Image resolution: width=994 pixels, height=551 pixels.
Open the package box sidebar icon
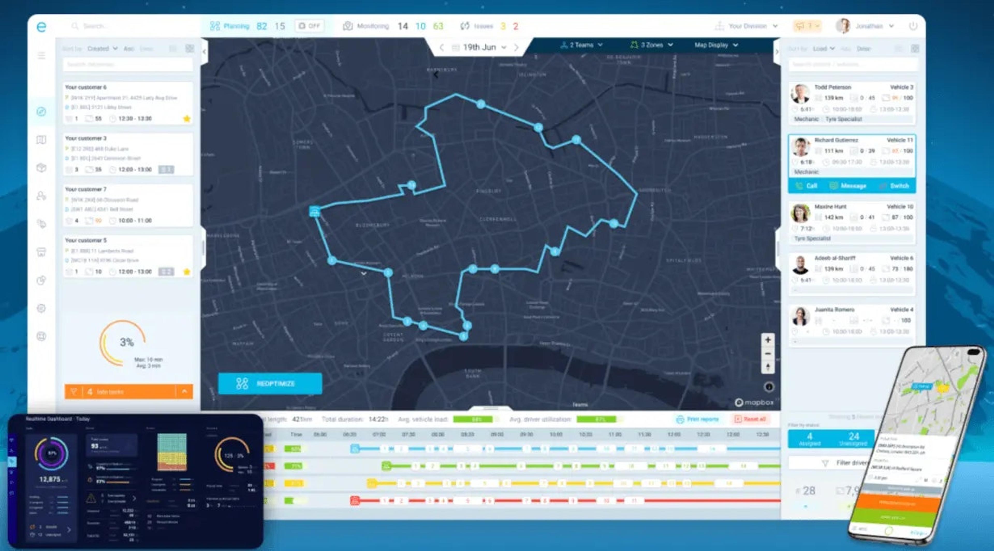(41, 168)
